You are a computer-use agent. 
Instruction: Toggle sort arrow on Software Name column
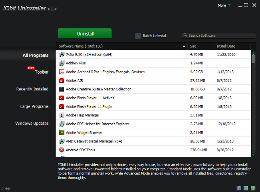(184, 46)
